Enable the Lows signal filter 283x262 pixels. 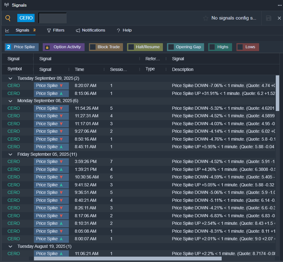248,47
